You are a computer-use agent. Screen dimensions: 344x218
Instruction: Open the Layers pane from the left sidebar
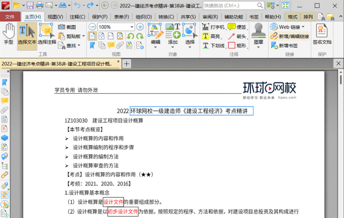(4, 138)
